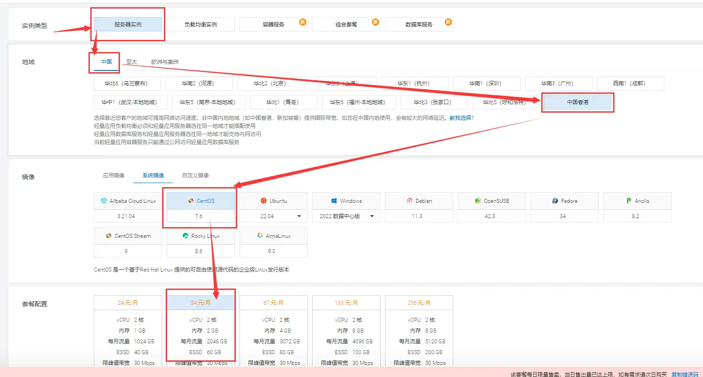Open the 教我选择 help link
The image size is (703, 377).
click(460, 118)
